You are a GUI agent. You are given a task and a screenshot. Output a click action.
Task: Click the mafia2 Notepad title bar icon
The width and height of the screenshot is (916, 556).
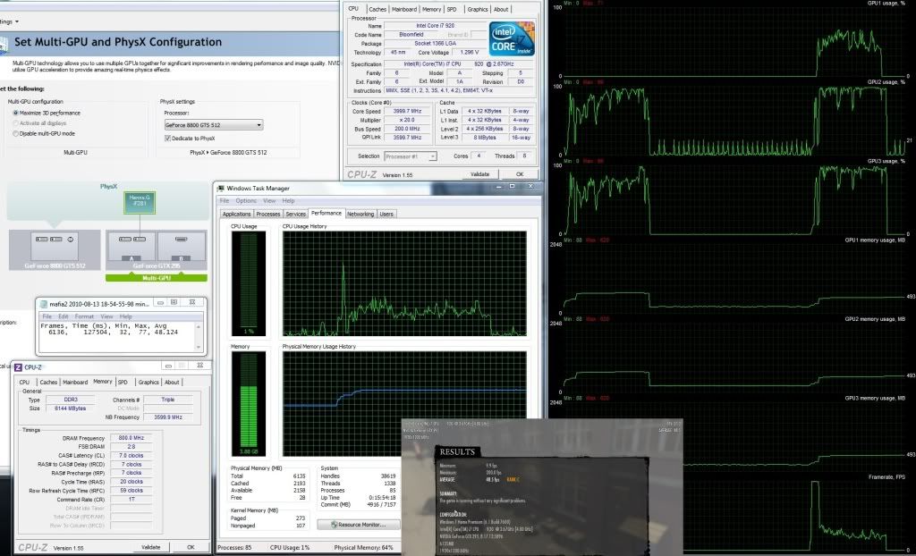43,303
